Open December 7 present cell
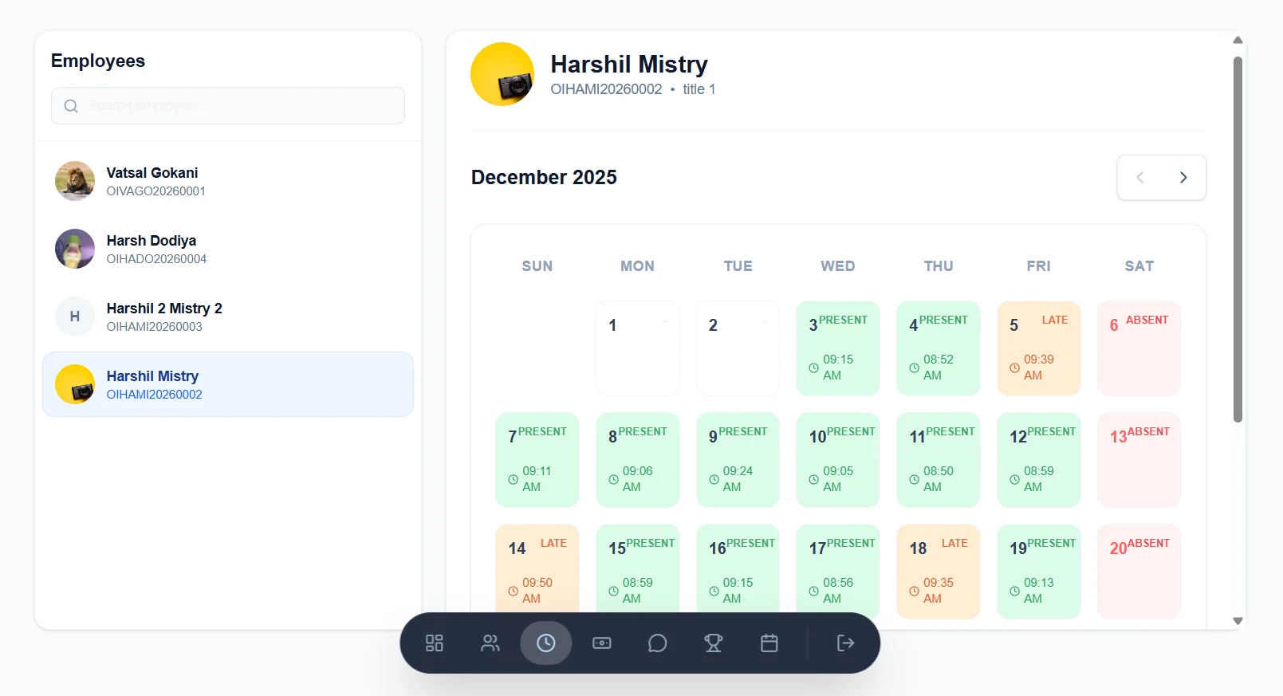The image size is (1283, 696). [537, 460]
